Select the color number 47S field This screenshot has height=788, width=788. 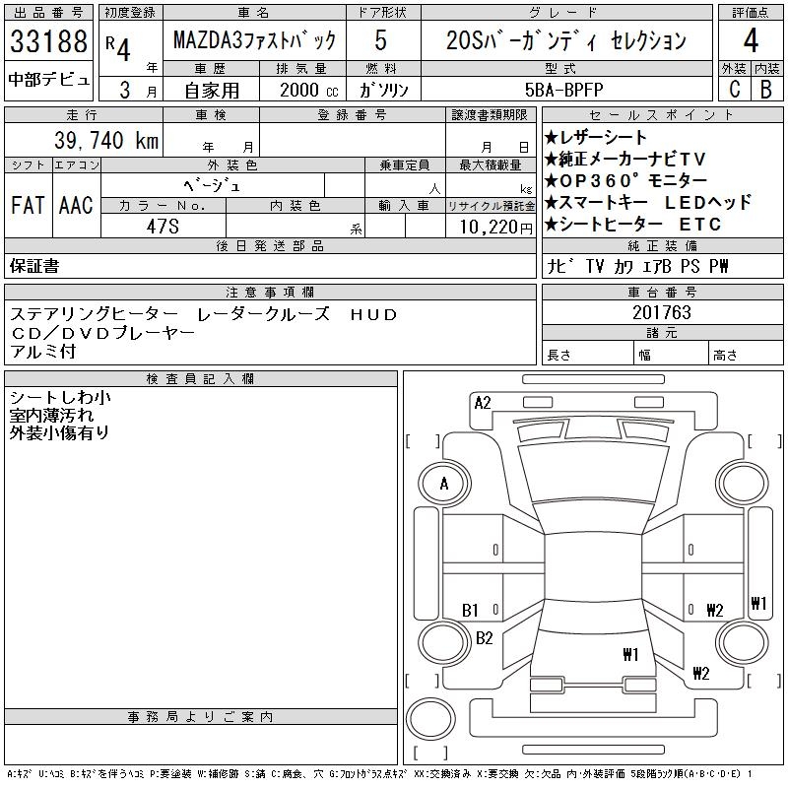pos(163,227)
